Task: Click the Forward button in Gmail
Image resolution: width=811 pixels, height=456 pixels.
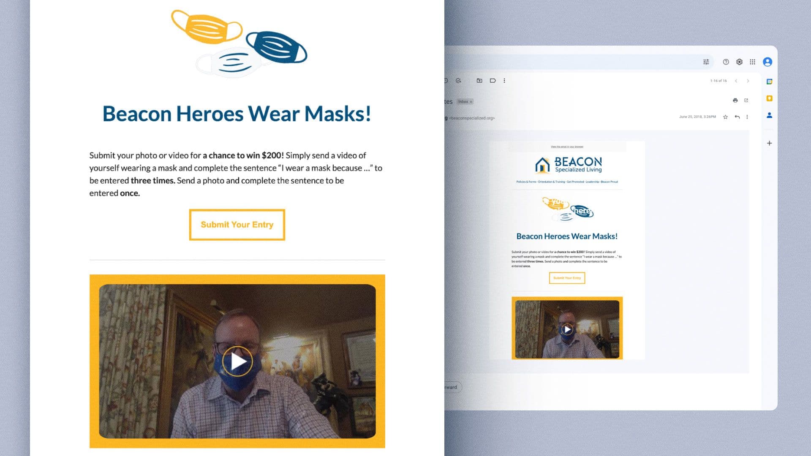Action: pyautogui.click(x=452, y=387)
